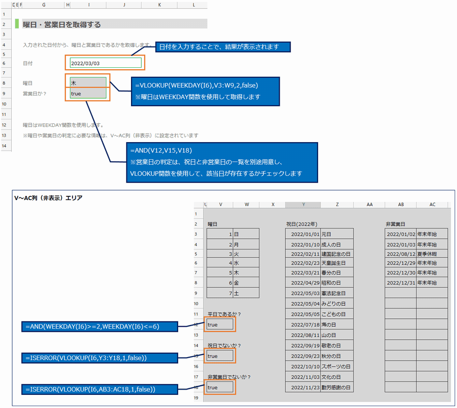This screenshot has width=457, height=408.
Task: Click the 曜日・営業日を取得する title heading
Action: click(62, 24)
